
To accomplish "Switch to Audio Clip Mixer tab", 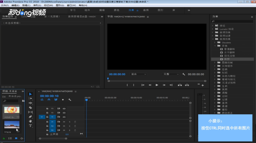I will pyautogui.click(x=82, y=17).
